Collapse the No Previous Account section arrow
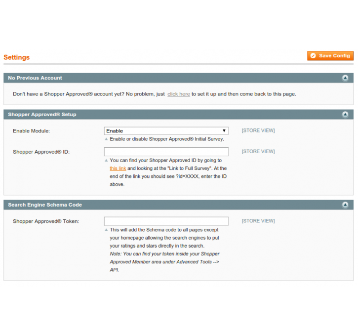The width and height of the screenshot is (358, 336). pyautogui.click(x=345, y=78)
